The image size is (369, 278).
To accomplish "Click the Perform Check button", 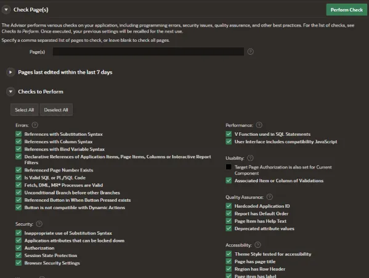I will 346,10.
